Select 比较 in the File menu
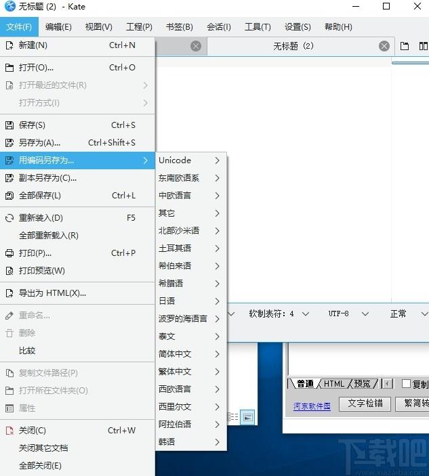The height and width of the screenshot is (476, 429). [77, 351]
